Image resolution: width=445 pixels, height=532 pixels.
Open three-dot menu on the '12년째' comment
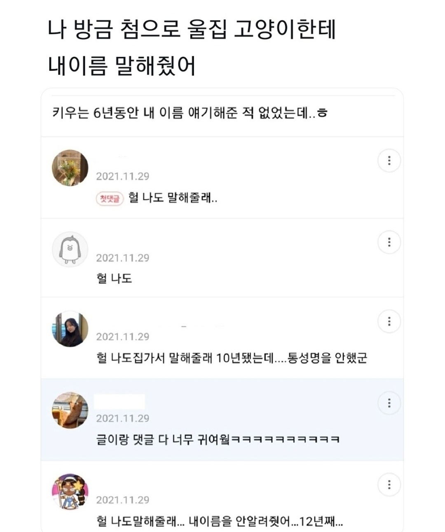point(389,485)
